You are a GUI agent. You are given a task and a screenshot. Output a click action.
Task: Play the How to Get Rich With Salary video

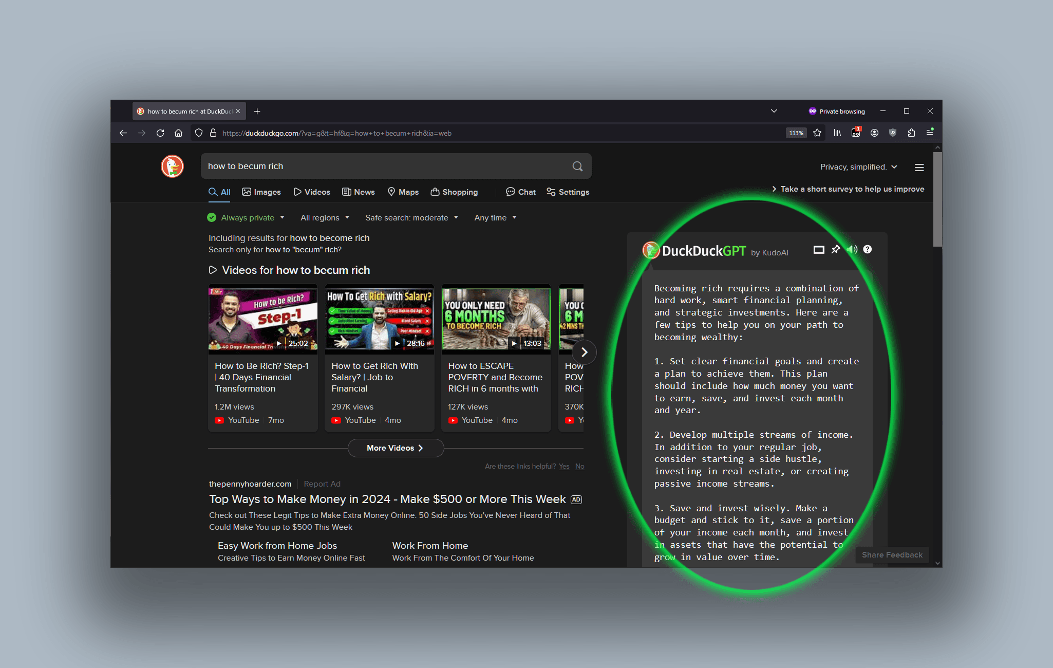(379, 319)
